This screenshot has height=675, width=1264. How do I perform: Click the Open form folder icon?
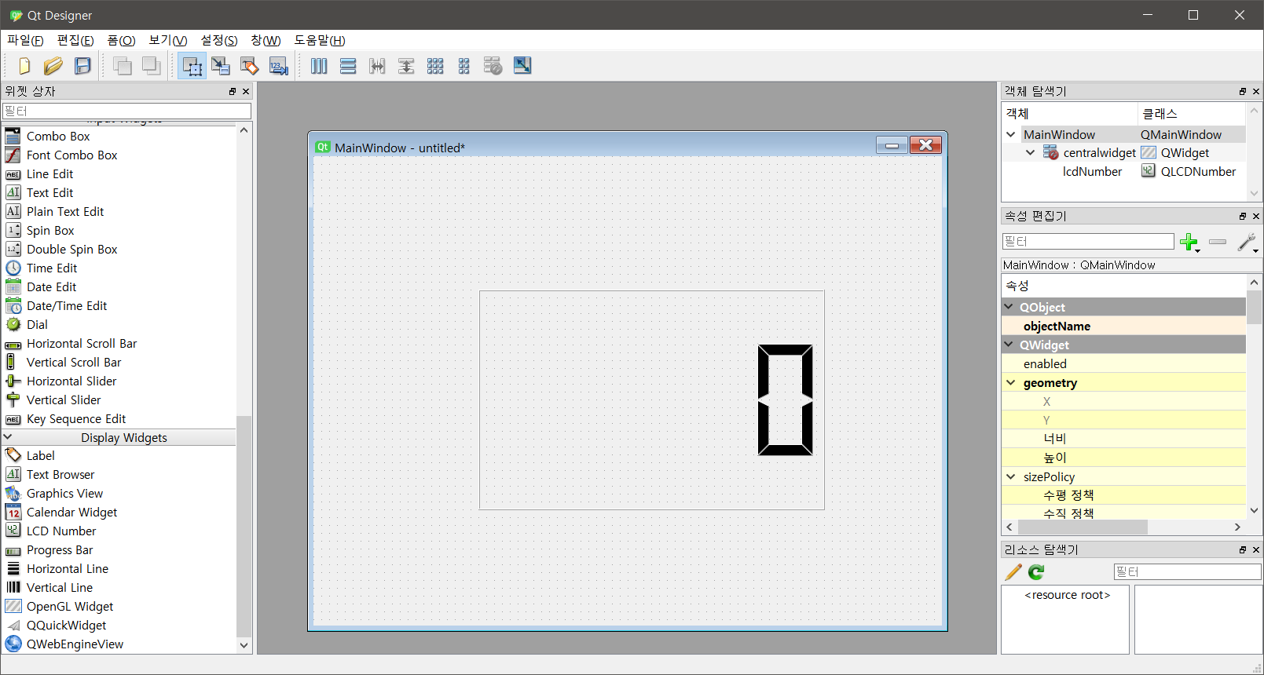[53, 66]
